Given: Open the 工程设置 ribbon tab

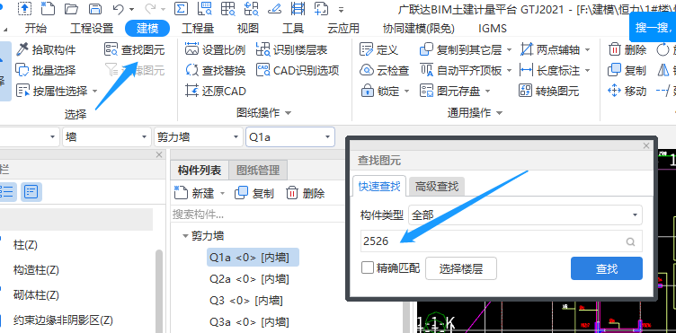Looking at the screenshot, I should tap(92, 29).
